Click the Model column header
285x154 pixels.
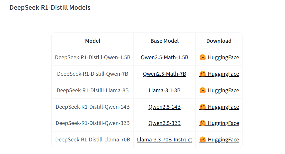pos(93,41)
